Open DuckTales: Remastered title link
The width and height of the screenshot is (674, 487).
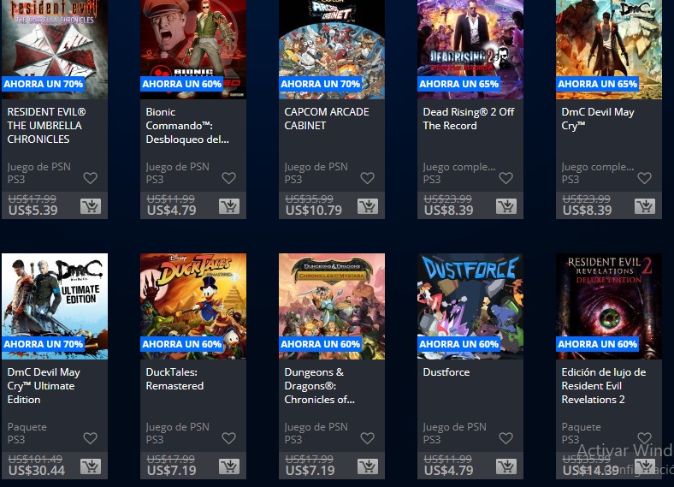tap(174, 379)
